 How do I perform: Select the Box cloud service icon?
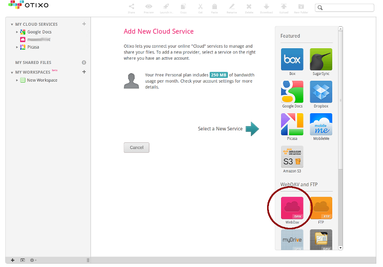[292, 59]
